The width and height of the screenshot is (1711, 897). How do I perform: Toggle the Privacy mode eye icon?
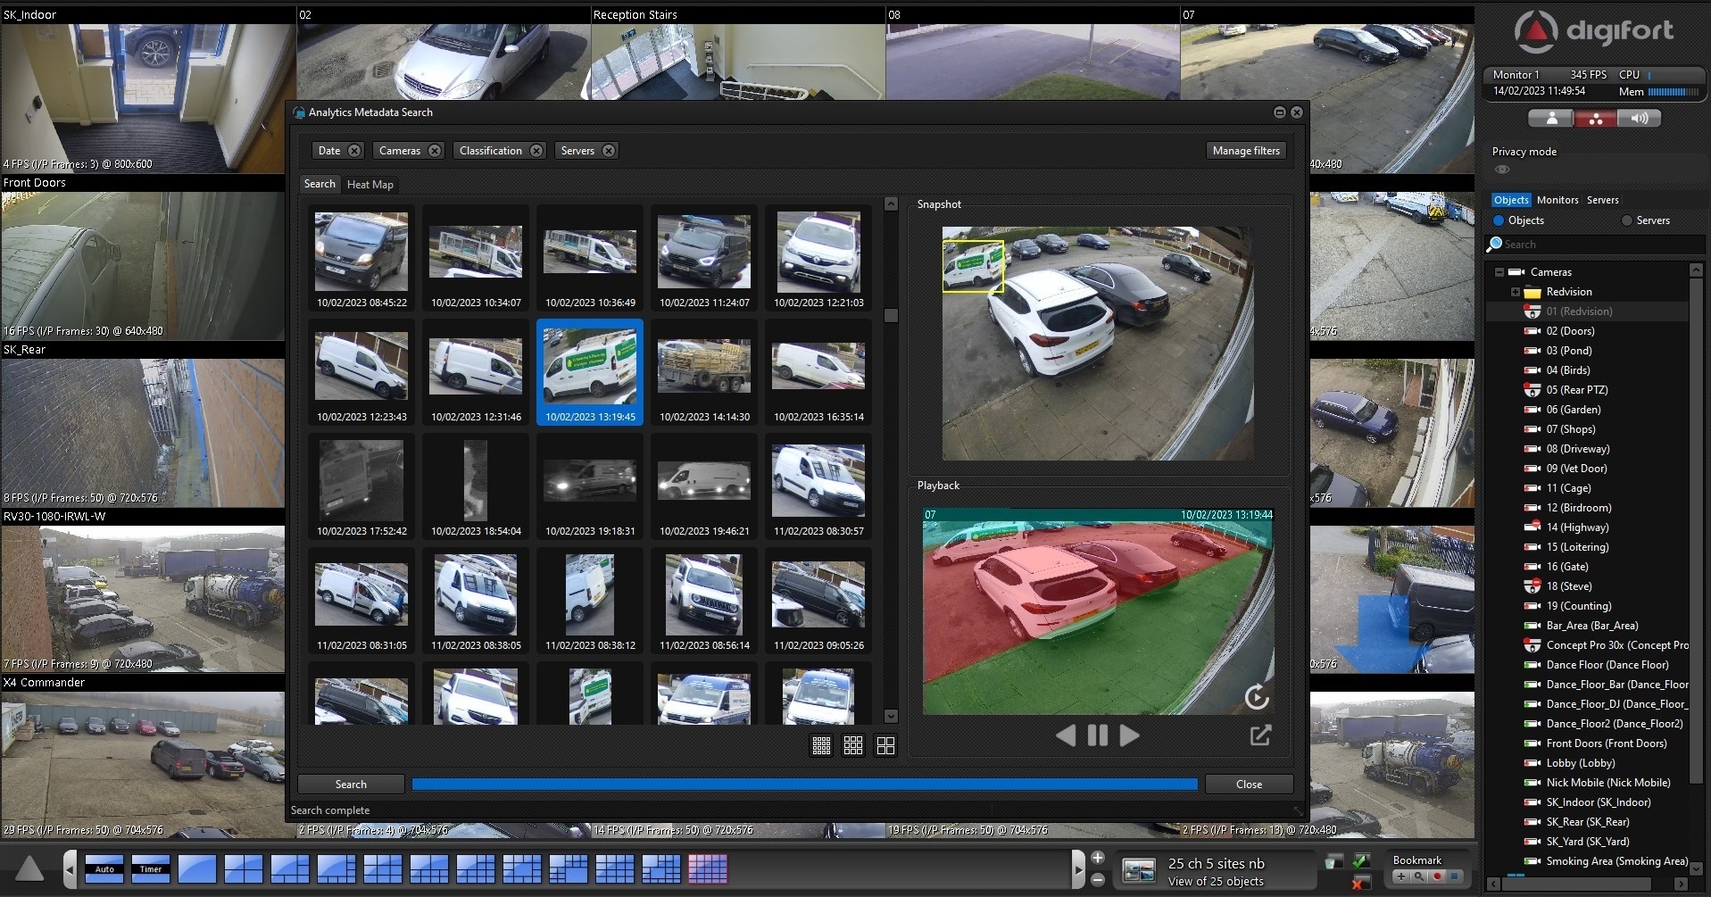[1502, 170]
